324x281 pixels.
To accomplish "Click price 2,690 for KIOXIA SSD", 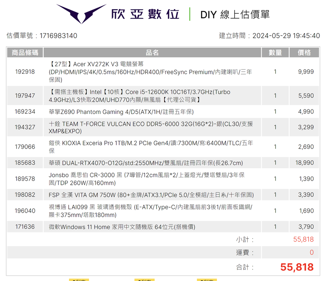I will (306, 147).
